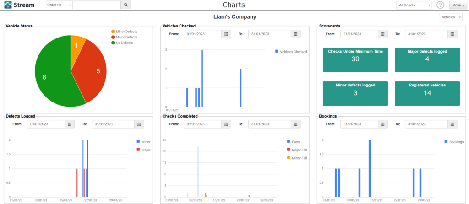Open Vehicles Checked To date calendar icon
469x204 pixels.
pyautogui.click(x=295, y=34)
